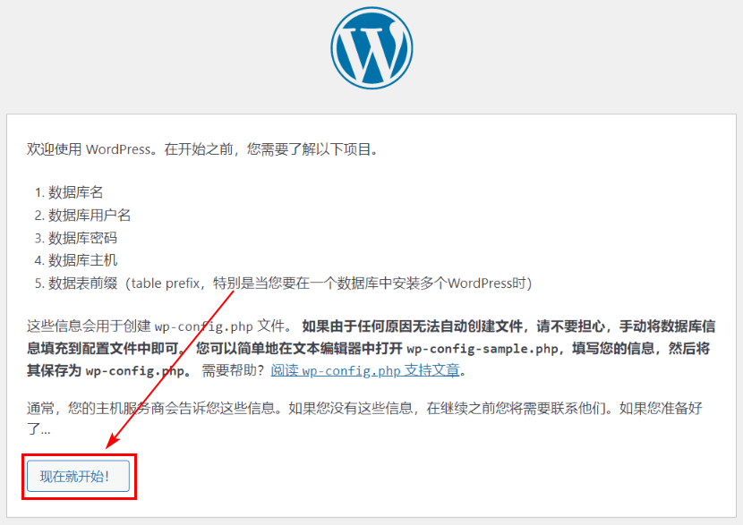Click the list item 数据库密码

[x=82, y=238]
